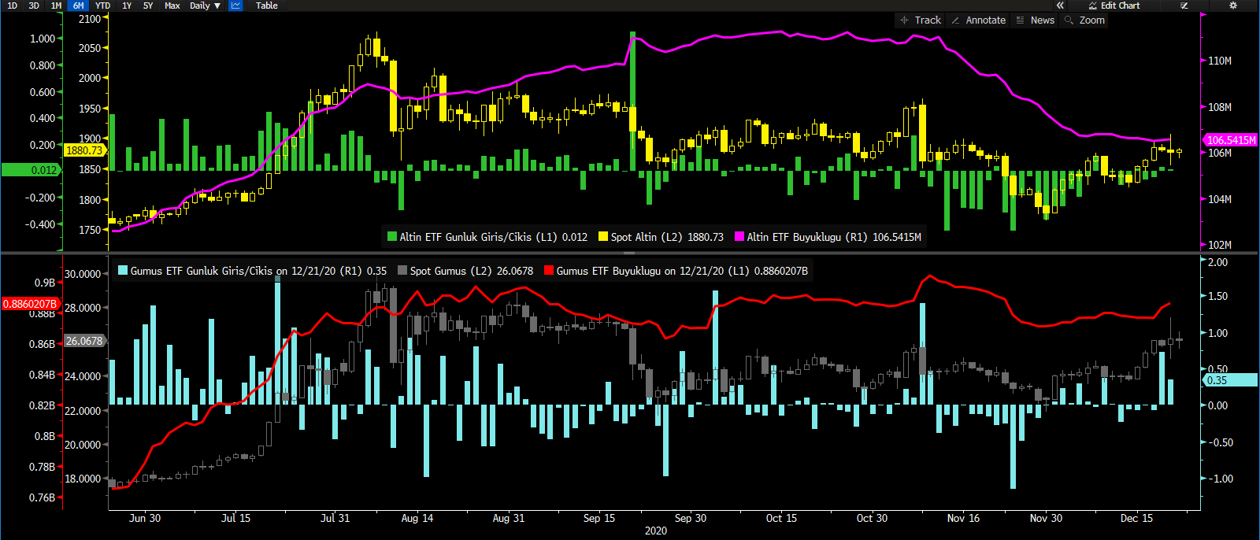
Task: Activate the Zoom magnifier tool
Action: click(x=1084, y=20)
